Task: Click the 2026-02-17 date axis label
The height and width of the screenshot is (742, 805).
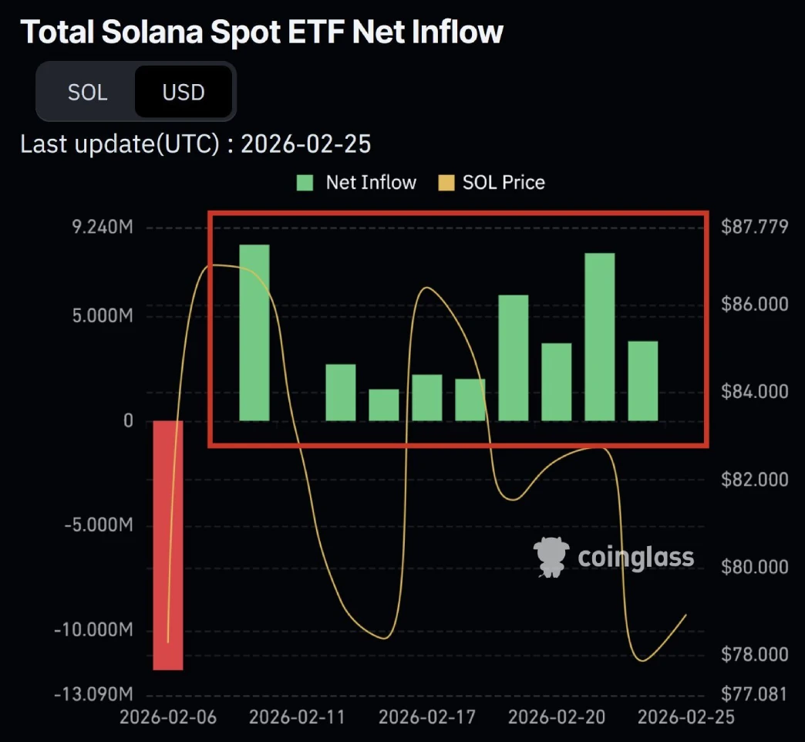Action: tap(426, 717)
